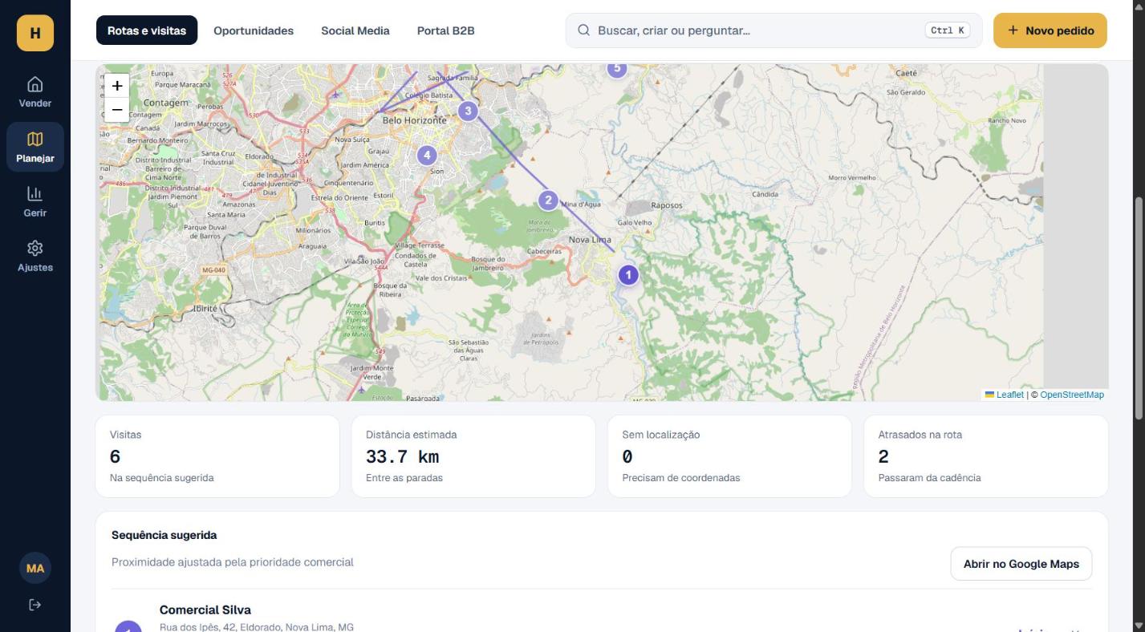
Task: Go to the Portal B2B tab
Action: point(446,30)
